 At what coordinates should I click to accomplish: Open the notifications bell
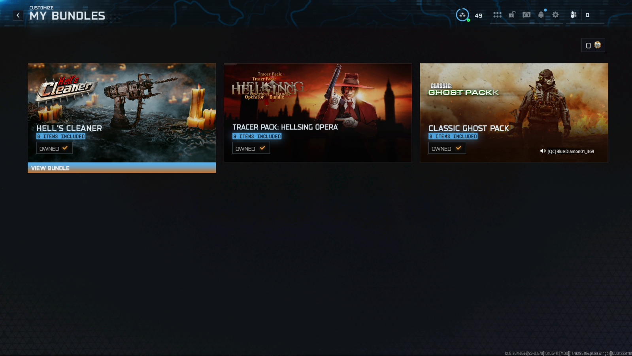[x=541, y=15]
